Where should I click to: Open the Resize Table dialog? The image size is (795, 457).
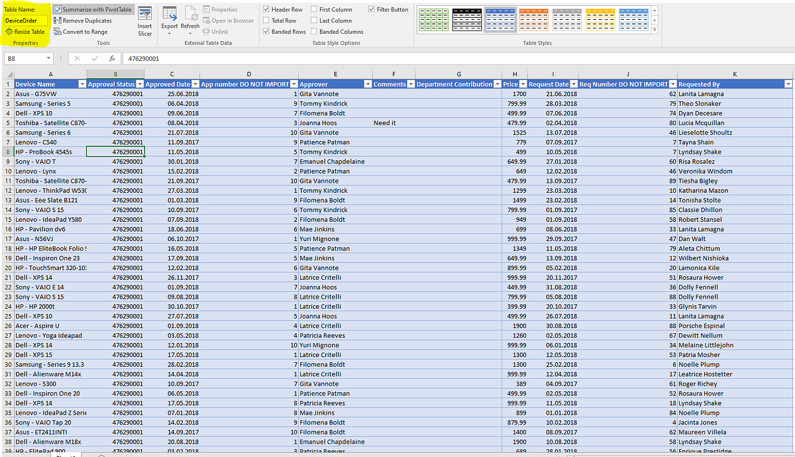tap(25, 31)
